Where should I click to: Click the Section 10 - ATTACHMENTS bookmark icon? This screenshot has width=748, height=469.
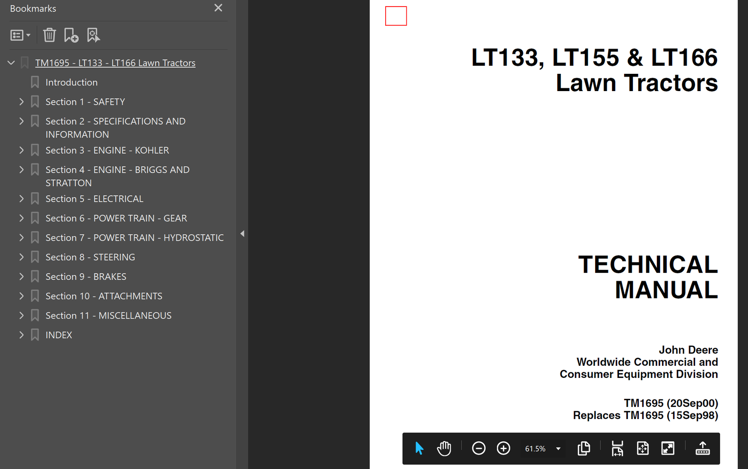[35, 296]
